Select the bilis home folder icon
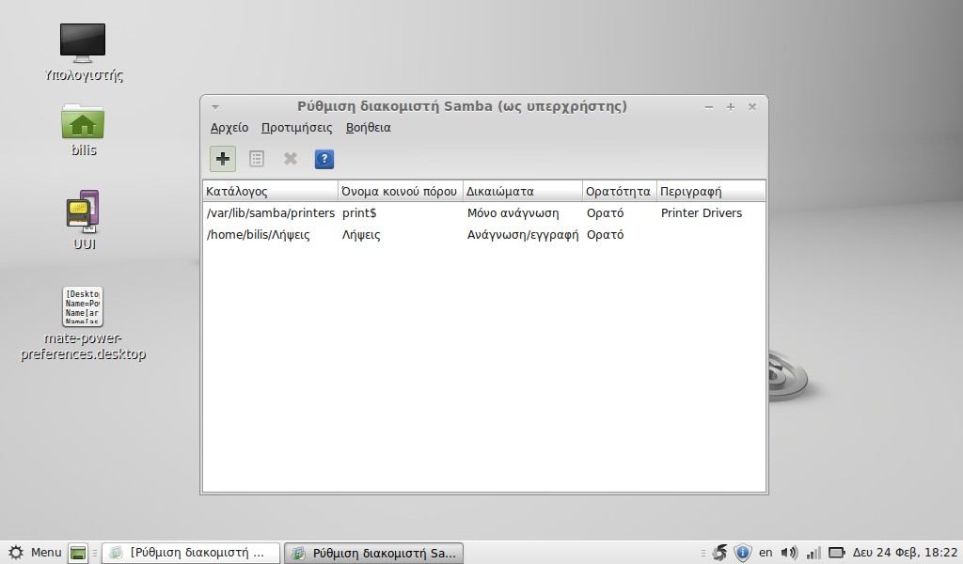The image size is (963, 564). click(x=83, y=130)
